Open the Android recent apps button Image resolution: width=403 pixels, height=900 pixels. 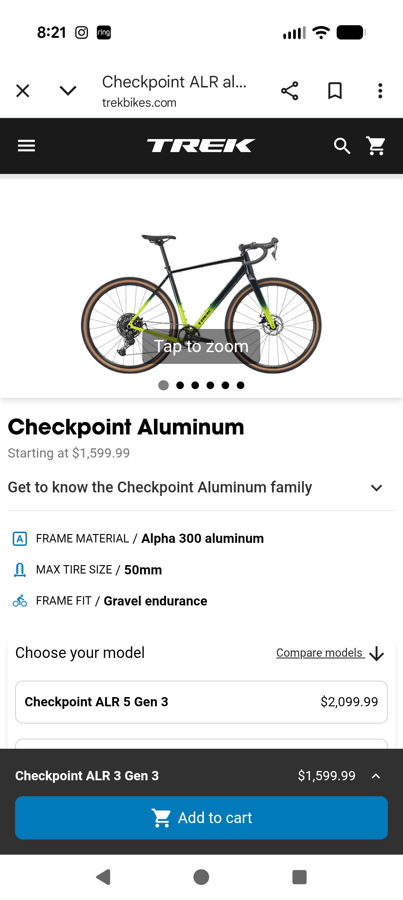click(x=299, y=877)
